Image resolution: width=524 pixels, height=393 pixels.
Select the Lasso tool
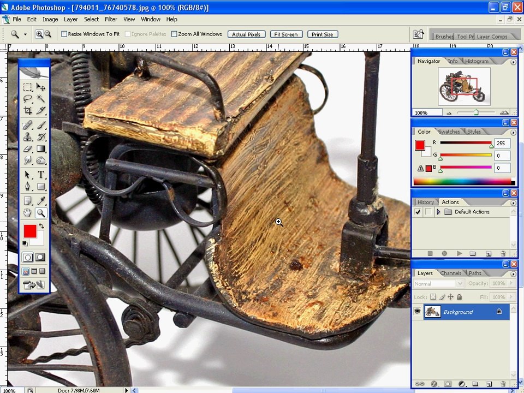click(x=28, y=99)
